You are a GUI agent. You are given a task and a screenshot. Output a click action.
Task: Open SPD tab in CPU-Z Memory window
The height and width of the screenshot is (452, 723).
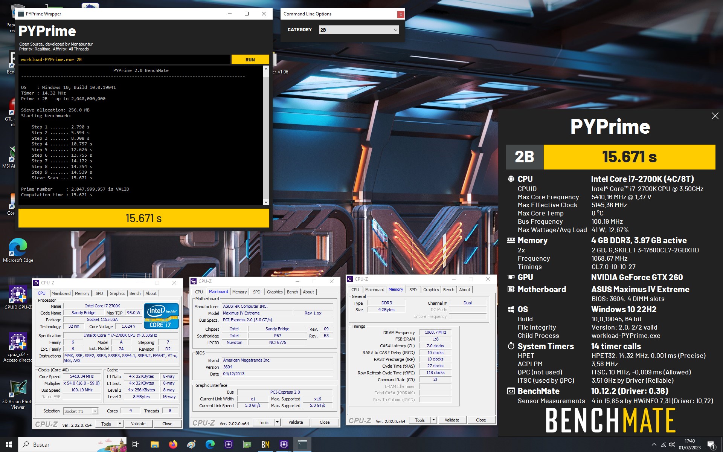(x=413, y=290)
